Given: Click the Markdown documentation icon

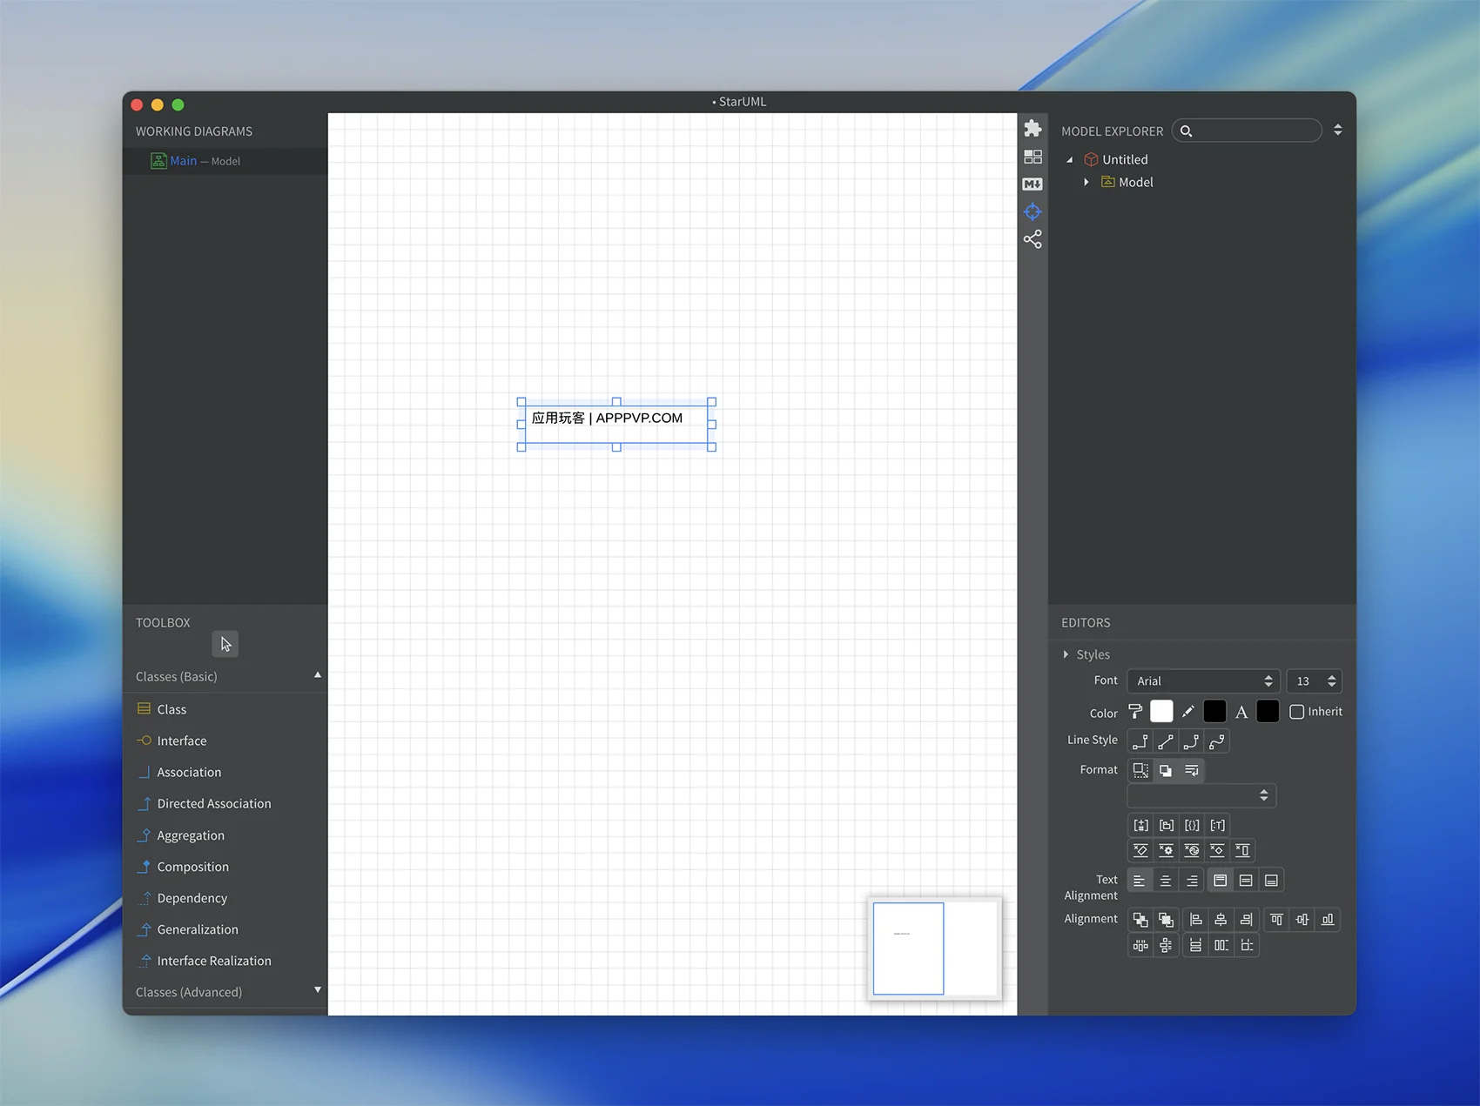Looking at the screenshot, I should (x=1033, y=184).
